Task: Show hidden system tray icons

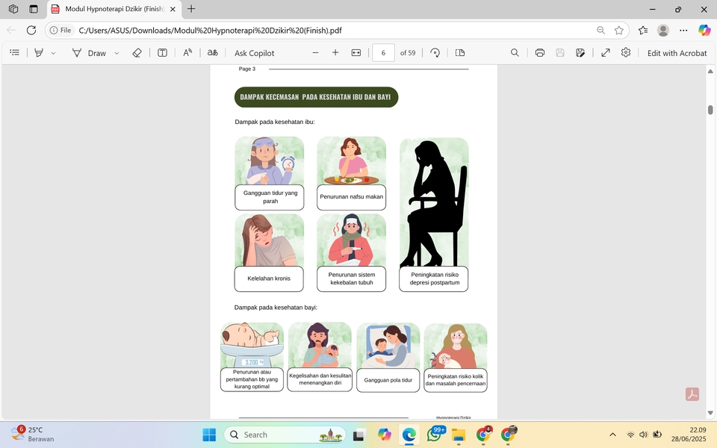Action: [612, 435]
